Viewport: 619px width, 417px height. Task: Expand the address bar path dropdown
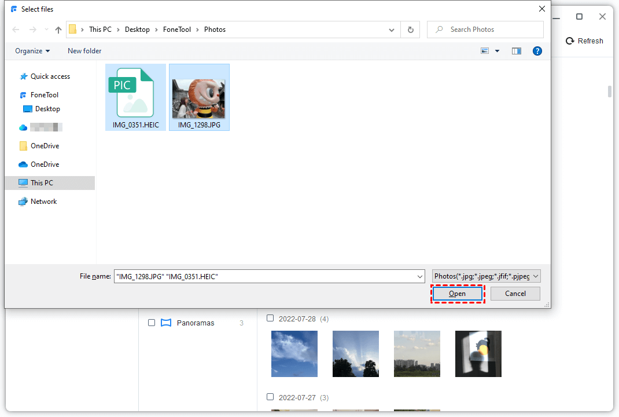392,30
